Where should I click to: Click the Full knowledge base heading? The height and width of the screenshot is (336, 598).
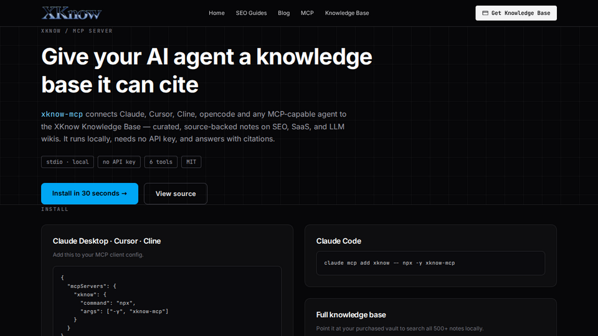(x=351, y=315)
